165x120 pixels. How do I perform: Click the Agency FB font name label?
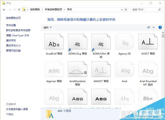(x=124, y=54)
